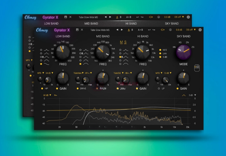Toggle the HP filter in Low Band
The height and width of the screenshot is (156, 226).
42,88
